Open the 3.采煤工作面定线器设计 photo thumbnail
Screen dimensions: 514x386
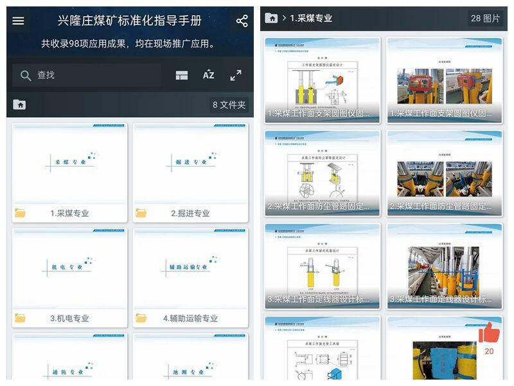coord(445,265)
